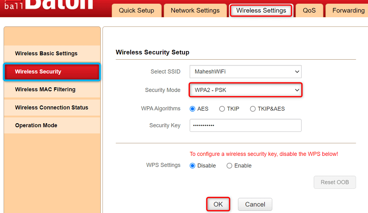Choose the TKIP algorithm option
This screenshot has width=368, height=213.
click(222, 109)
